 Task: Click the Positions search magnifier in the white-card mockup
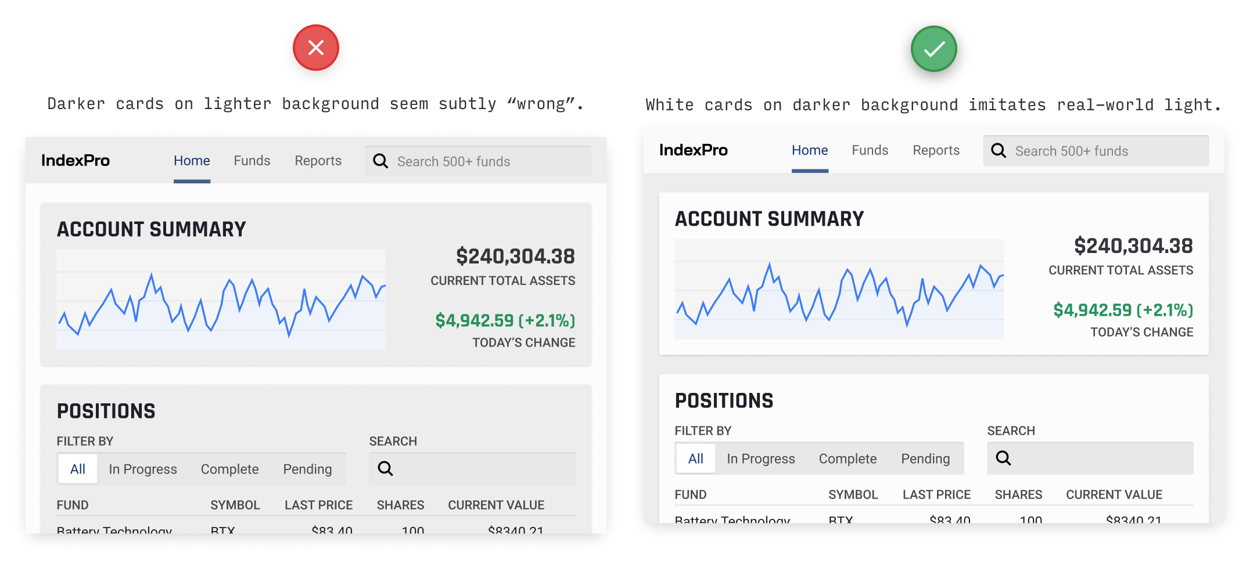[1003, 458]
